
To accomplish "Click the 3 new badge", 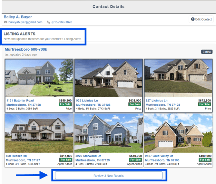I will [207, 52].
